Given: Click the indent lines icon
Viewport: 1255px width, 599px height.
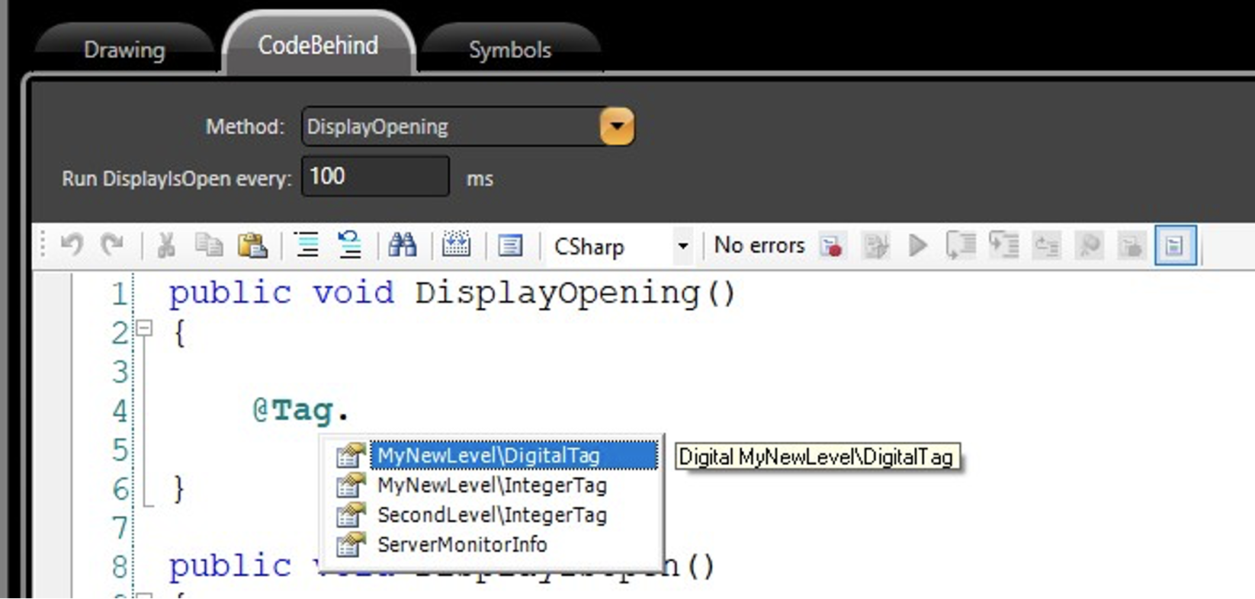Looking at the screenshot, I should pos(307,245).
